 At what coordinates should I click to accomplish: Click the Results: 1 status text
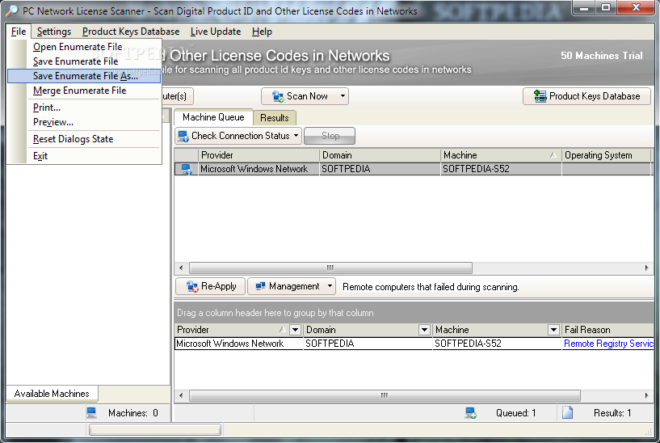point(612,413)
